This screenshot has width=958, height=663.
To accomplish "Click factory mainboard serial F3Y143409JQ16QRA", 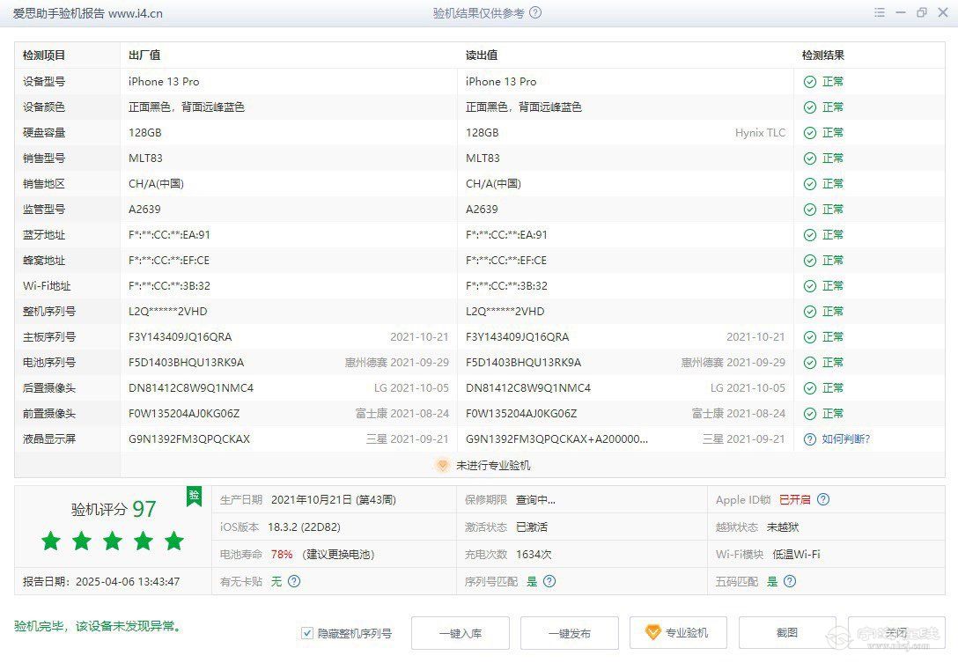I will (181, 337).
